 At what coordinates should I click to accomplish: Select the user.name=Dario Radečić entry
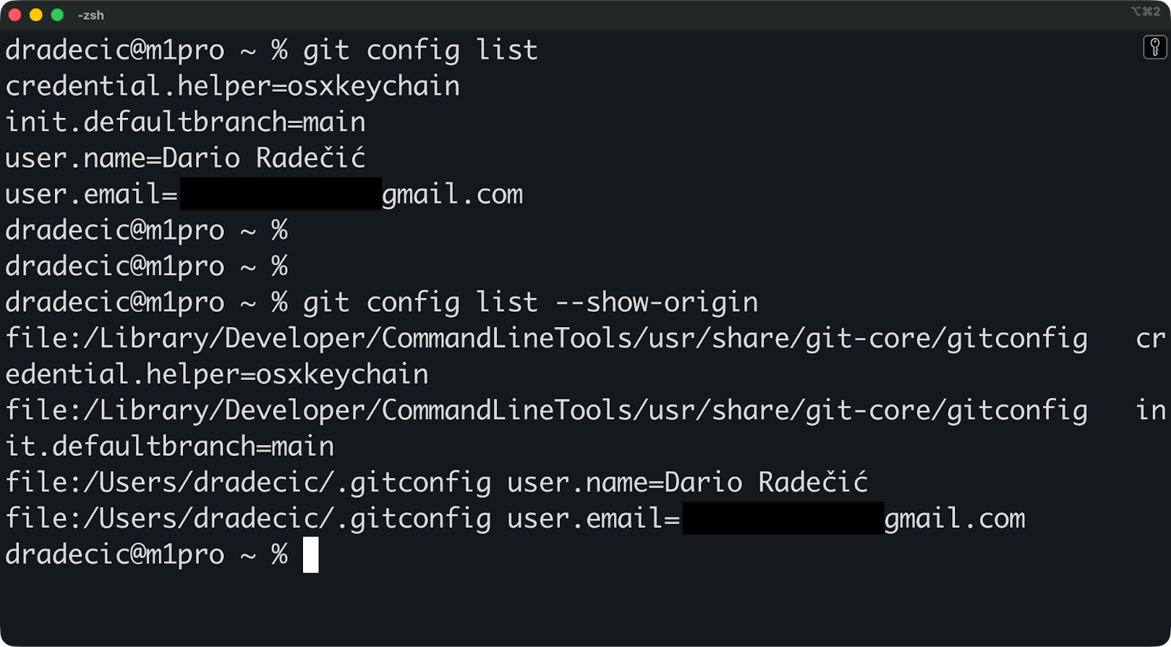184,157
